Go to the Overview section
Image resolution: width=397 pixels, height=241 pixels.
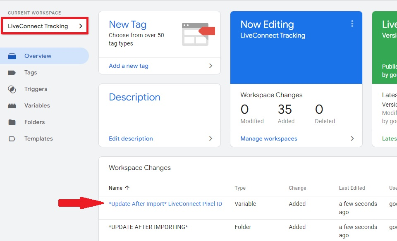(x=38, y=56)
